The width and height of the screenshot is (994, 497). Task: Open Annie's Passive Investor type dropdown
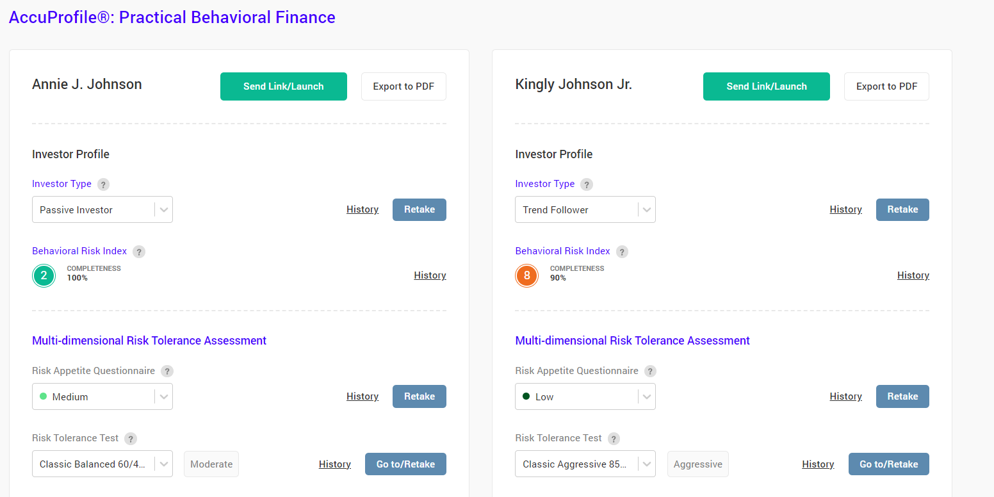(102, 209)
